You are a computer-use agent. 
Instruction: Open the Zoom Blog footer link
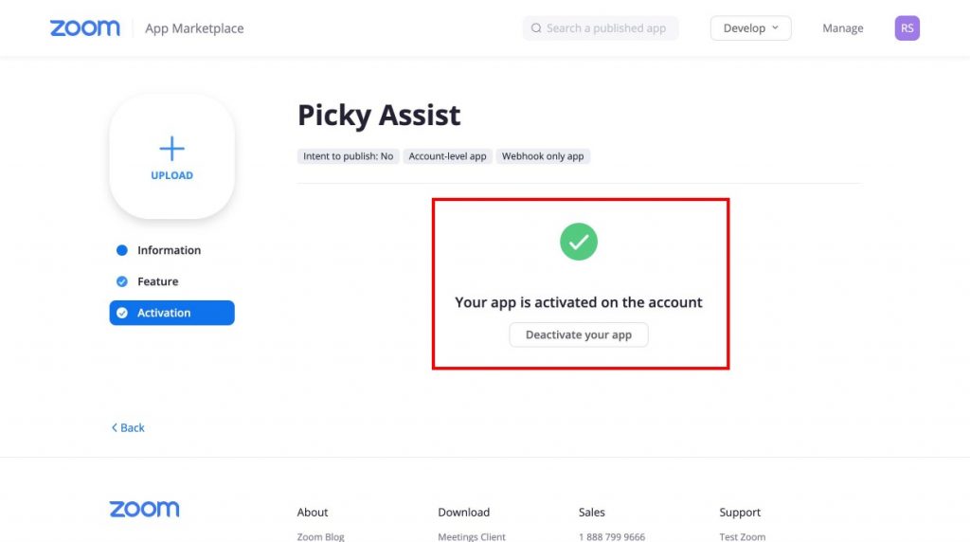point(320,536)
